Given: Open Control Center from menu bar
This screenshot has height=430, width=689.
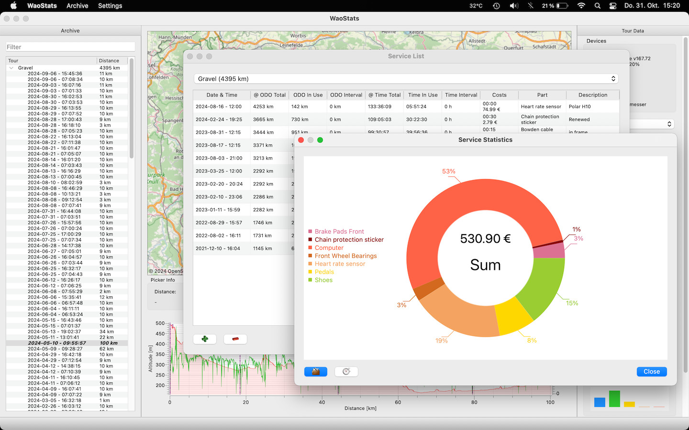Looking at the screenshot, I should [x=613, y=6].
